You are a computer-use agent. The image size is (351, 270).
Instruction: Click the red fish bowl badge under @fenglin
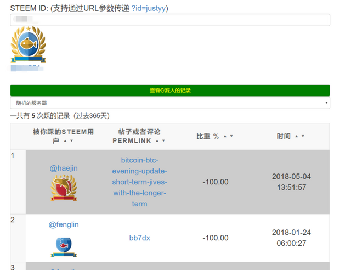(x=64, y=247)
